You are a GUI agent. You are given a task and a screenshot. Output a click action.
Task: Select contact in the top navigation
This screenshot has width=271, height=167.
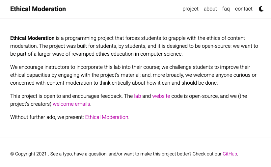coord(244,9)
